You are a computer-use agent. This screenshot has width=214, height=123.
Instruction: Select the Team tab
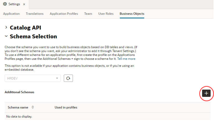(x=88, y=14)
